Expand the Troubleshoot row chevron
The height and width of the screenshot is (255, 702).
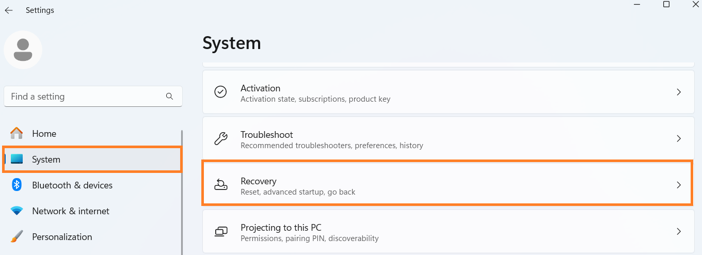(x=679, y=138)
